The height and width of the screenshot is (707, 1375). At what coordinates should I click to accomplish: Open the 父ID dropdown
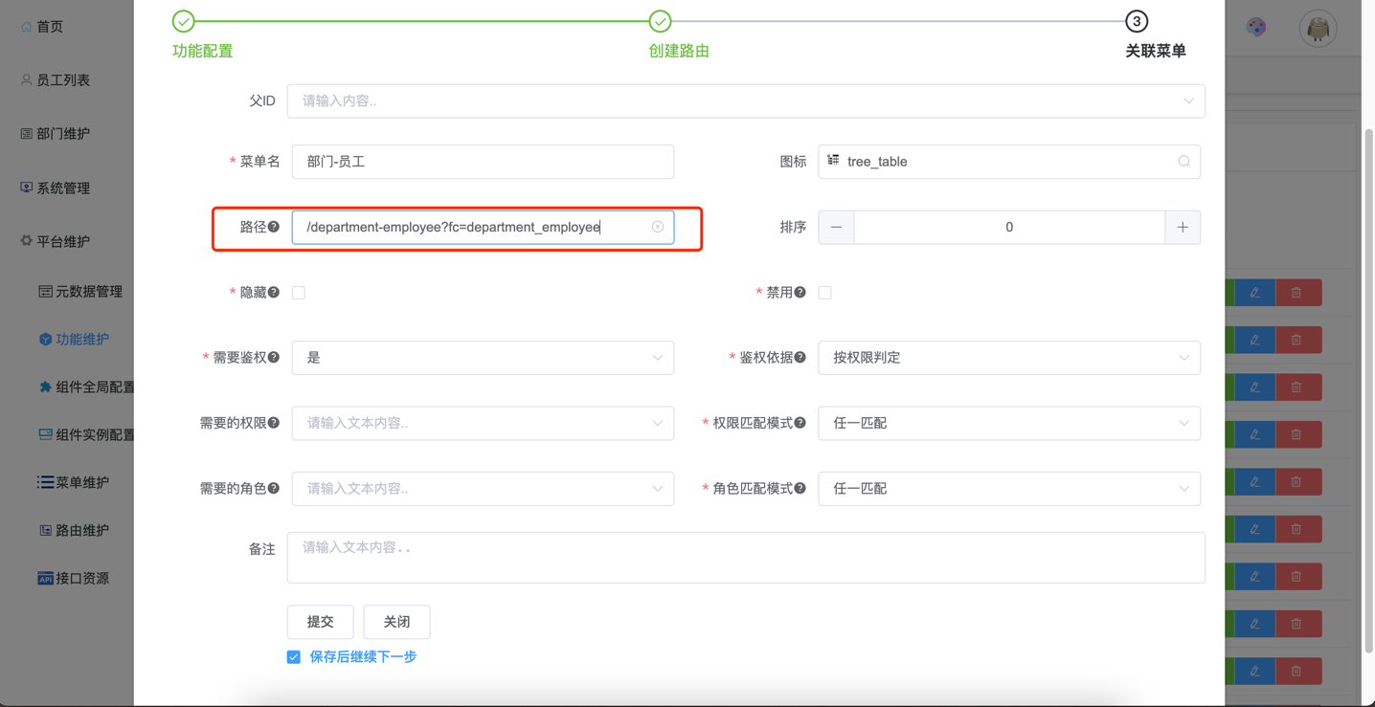click(745, 101)
